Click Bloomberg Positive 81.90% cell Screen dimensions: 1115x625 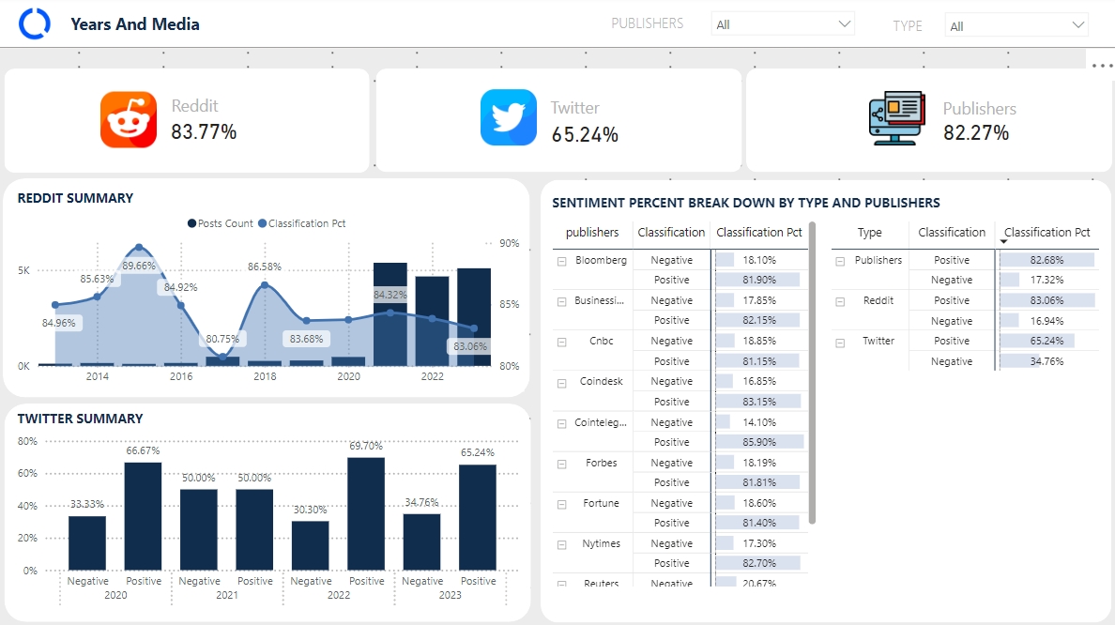point(758,281)
